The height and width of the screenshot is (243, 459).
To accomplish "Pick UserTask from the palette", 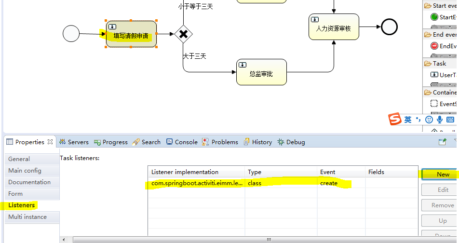I will (x=444, y=75).
